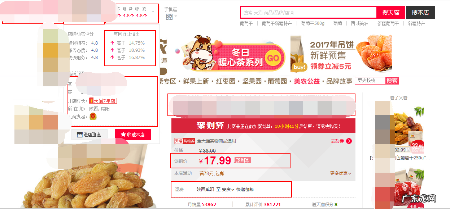Open the 葡萄园 navigation category

tap(277, 81)
